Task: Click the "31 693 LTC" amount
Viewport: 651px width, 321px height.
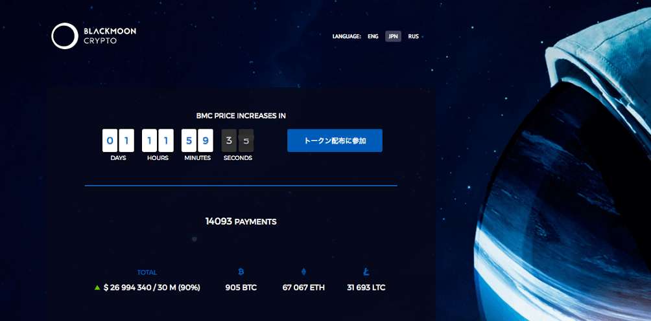Action: (366, 287)
